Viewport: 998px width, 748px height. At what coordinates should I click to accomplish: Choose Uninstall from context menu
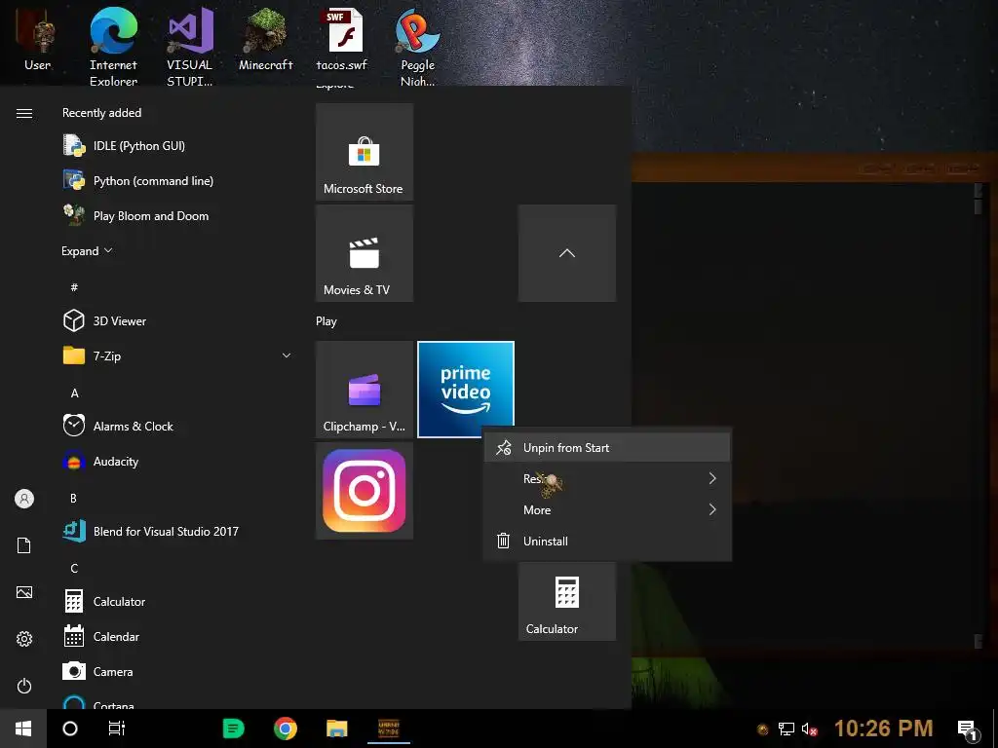click(x=607, y=542)
